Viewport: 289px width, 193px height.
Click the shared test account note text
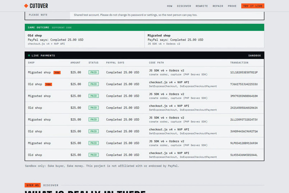[136, 15]
